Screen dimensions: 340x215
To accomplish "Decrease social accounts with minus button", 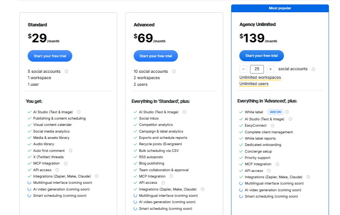I will 243,69.
